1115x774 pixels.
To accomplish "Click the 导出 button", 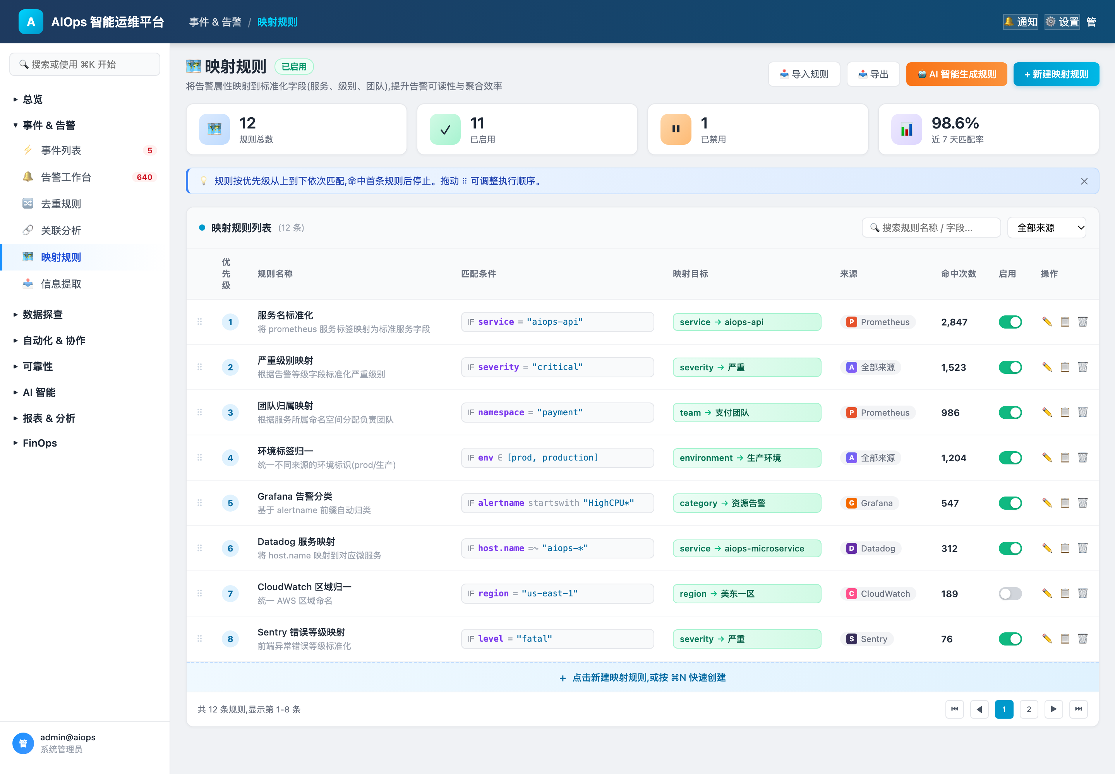I will [x=873, y=74].
